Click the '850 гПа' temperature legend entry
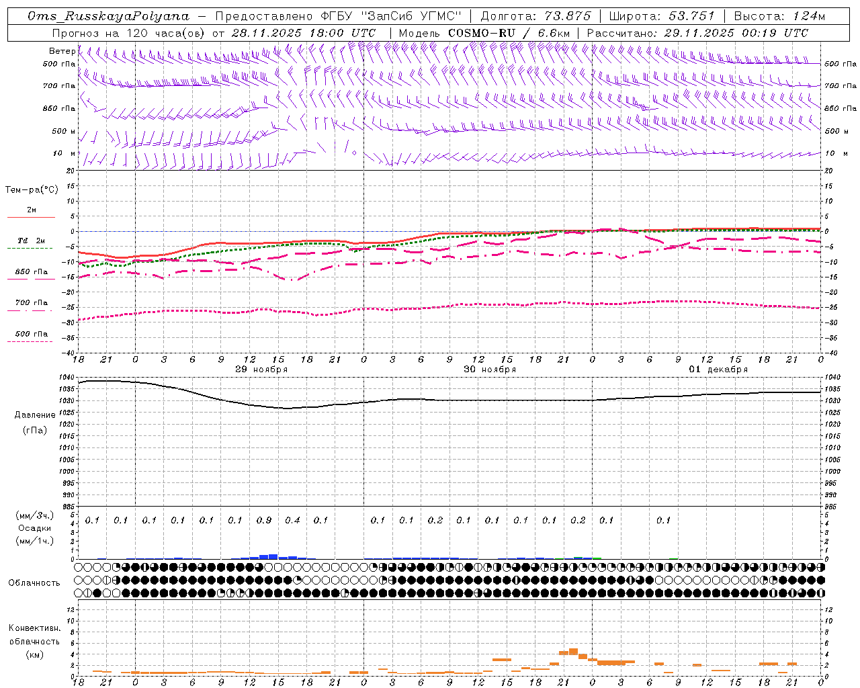This screenshot has width=860, height=688. pos(31,272)
